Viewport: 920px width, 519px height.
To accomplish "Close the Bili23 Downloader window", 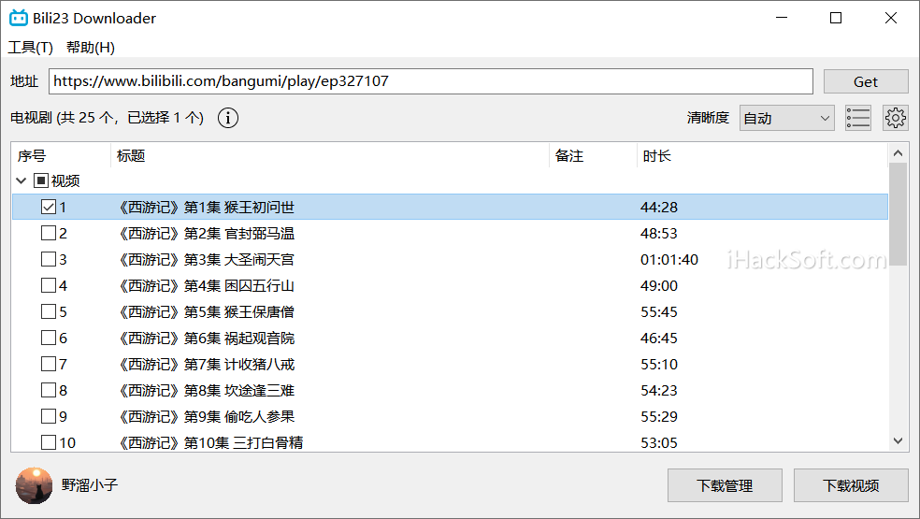I will 891,18.
